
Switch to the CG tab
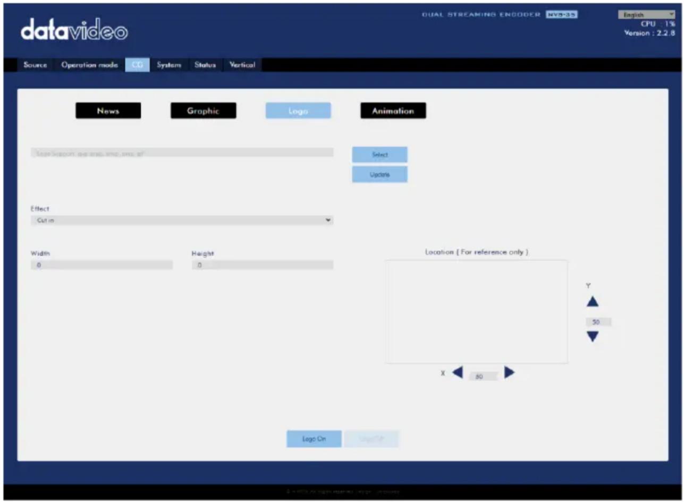(137, 65)
